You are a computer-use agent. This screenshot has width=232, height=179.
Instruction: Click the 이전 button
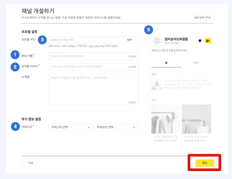(30, 163)
